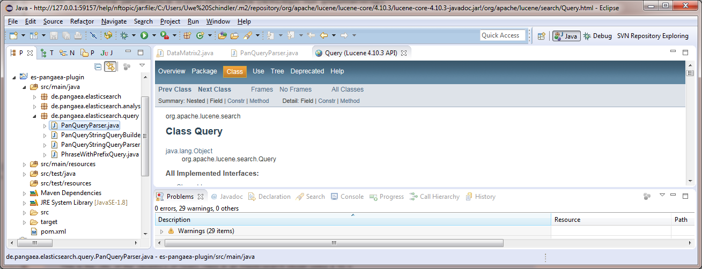This screenshot has width=702, height=269.
Task: Click the Open Task toolbar icon
Action: click(x=234, y=35)
